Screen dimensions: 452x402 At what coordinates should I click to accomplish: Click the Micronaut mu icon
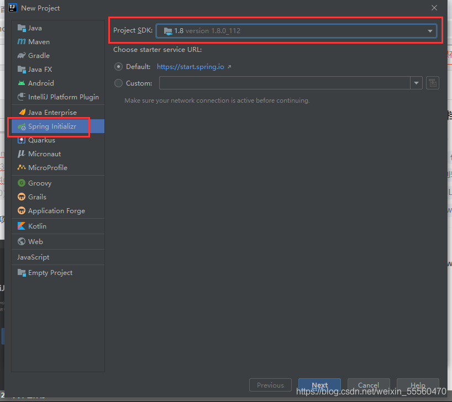click(22, 154)
